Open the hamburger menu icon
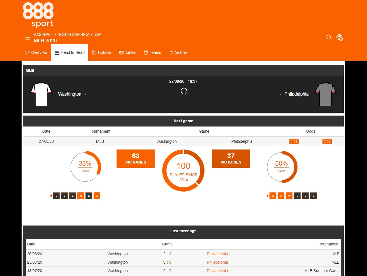The height and width of the screenshot is (276, 367). pyautogui.click(x=28, y=38)
